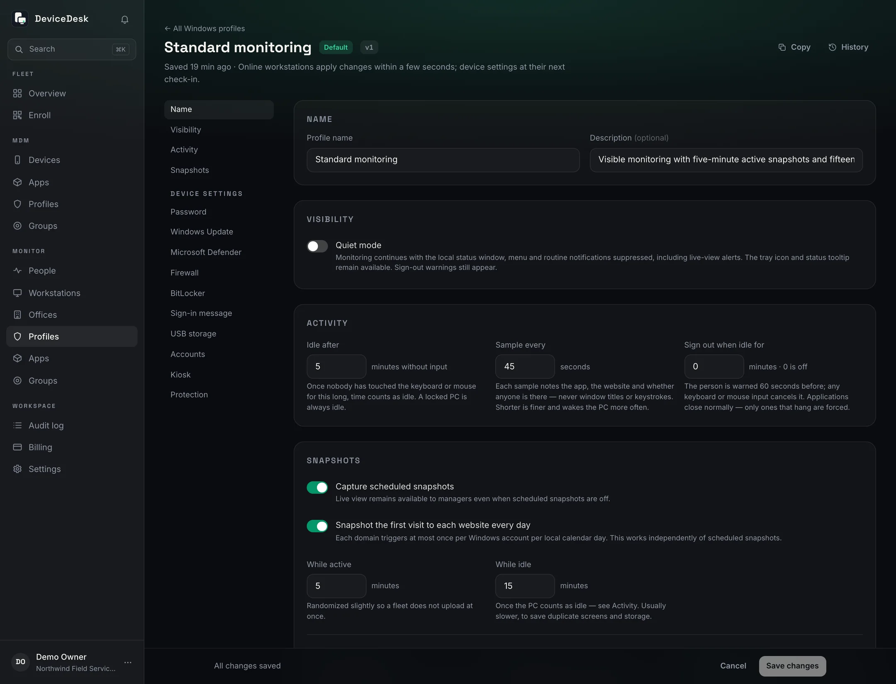Viewport: 896px width, 684px height.
Task: Open the Offices page
Action: click(72, 315)
